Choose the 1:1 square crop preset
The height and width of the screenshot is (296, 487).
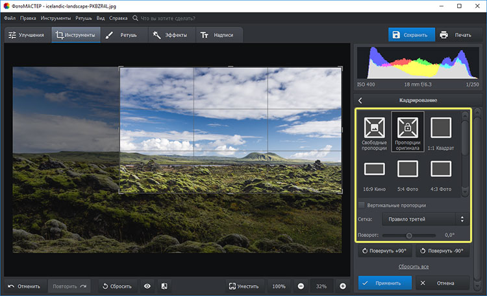[x=441, y=127]
